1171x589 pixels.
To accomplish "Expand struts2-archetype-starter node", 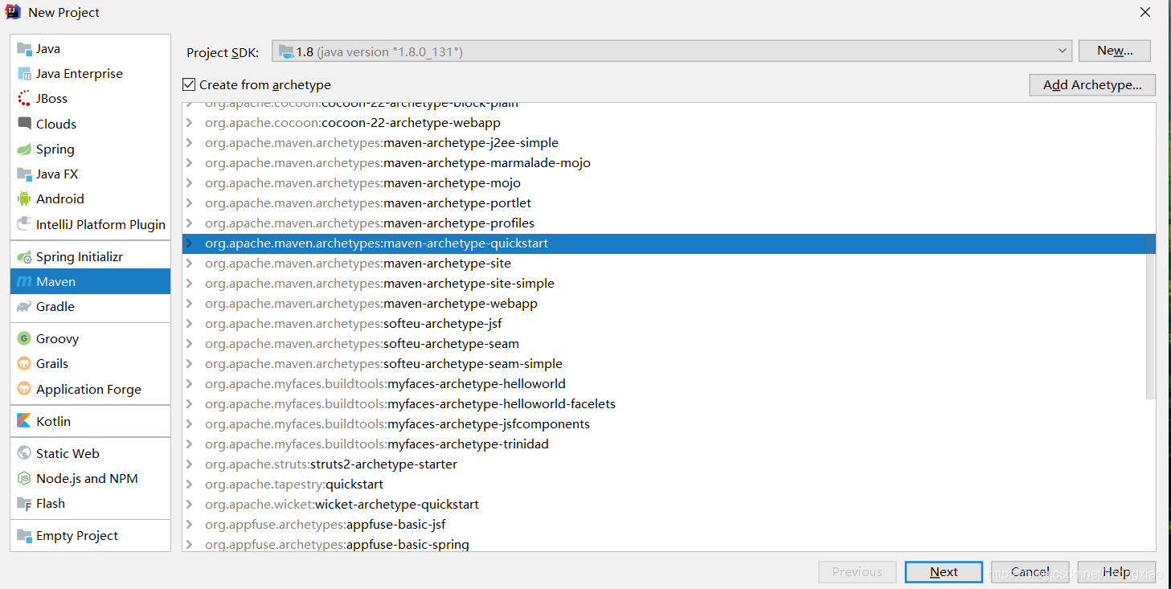I will coord(190,464).
